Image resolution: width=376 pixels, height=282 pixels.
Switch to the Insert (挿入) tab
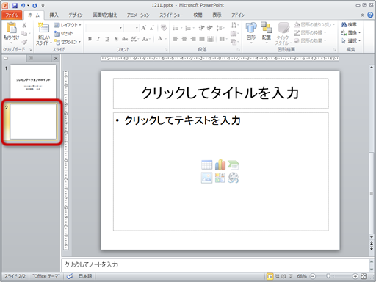click(x=54, y=15)
